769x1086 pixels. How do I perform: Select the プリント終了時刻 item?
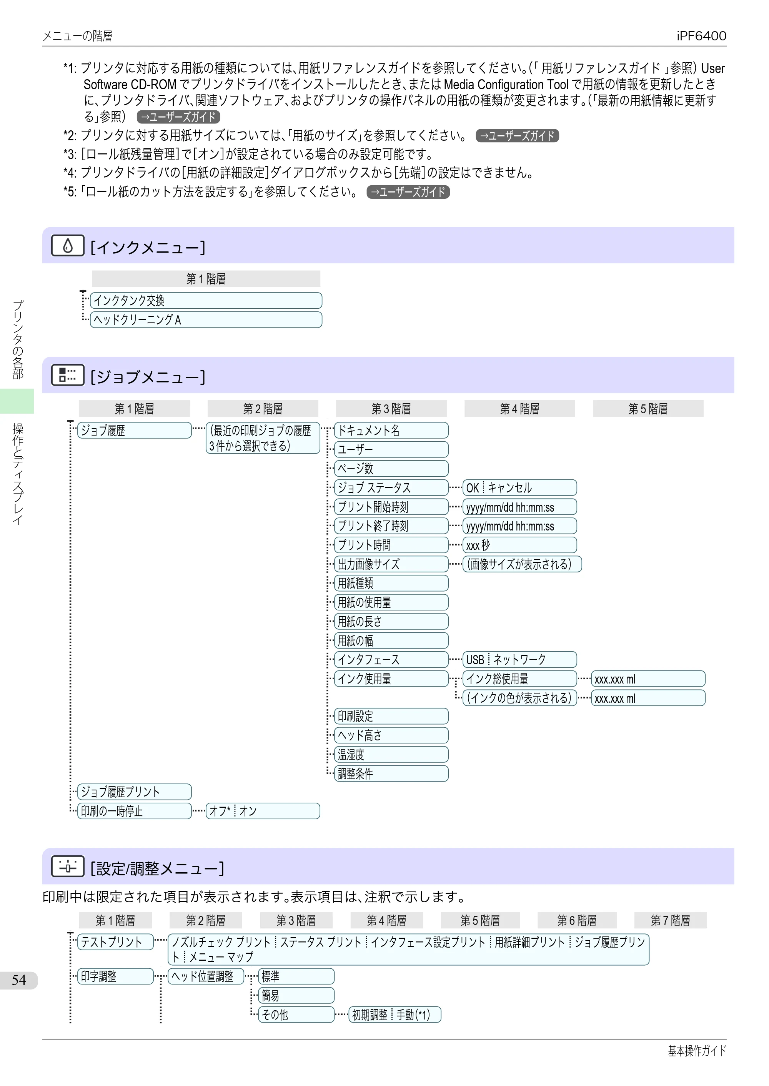click(x=391, y=526)
